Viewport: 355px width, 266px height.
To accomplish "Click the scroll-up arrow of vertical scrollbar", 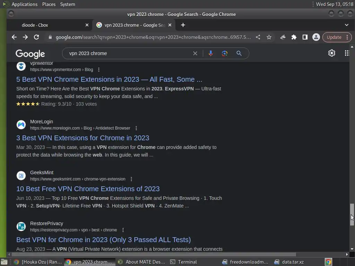I will pos(352,47).
